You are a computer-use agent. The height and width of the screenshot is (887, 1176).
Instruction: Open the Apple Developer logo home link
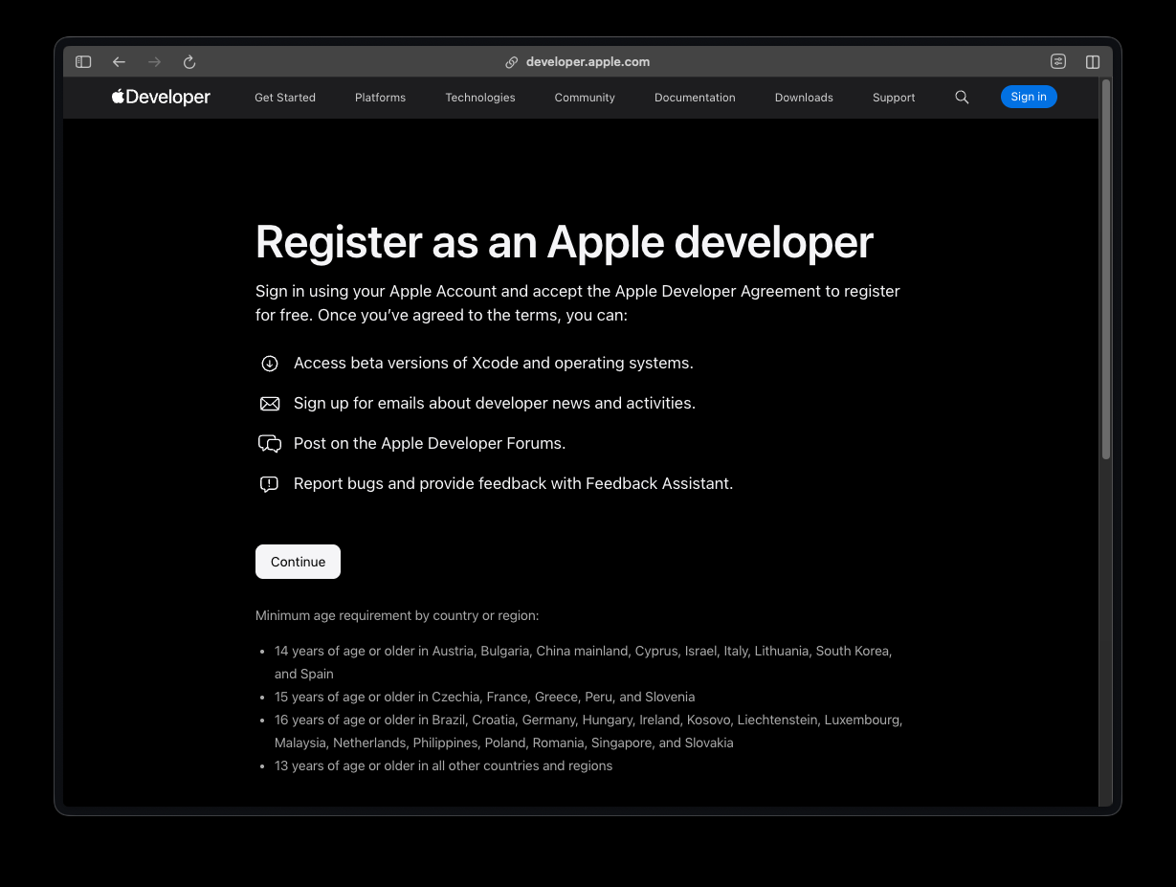point(161,97)
